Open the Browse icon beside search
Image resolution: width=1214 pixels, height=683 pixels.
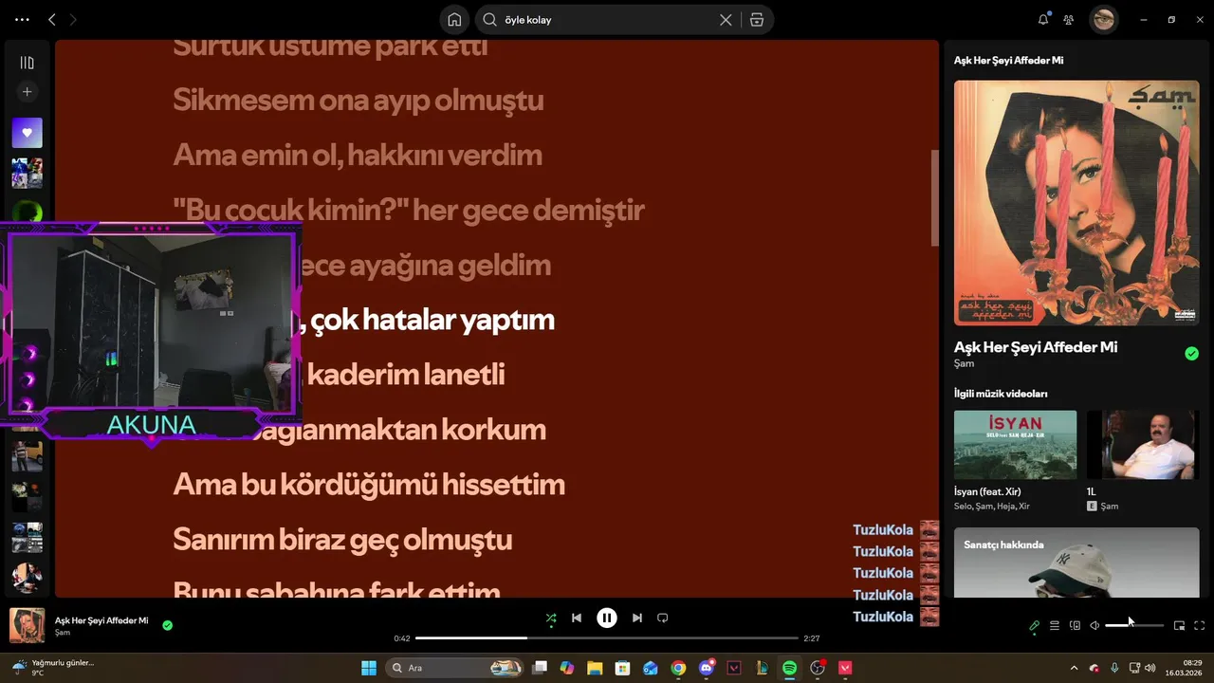pyautogui.click(x=756, y=19)
